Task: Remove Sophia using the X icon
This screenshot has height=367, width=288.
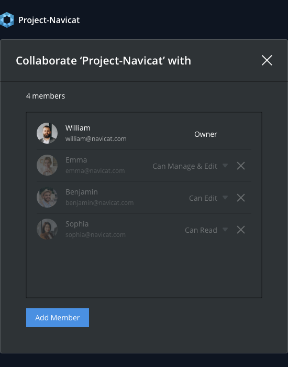Action: [x=241, y=230]
